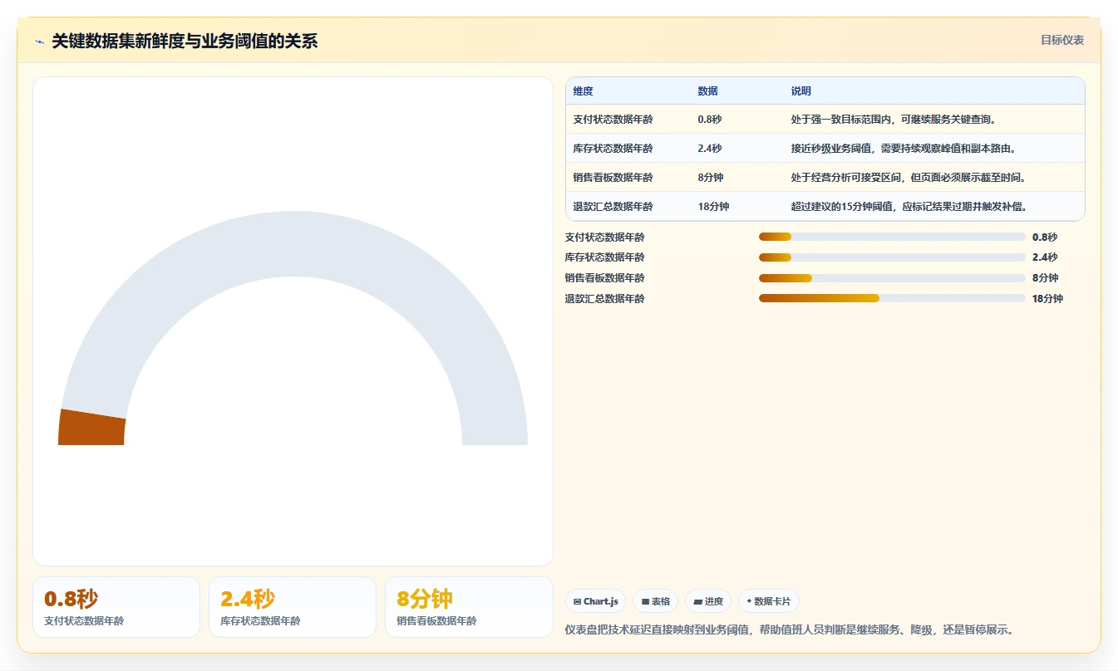Click the 2.4秒 value in the table
This screenshot has height=671, width=1118.
[710, 149]
